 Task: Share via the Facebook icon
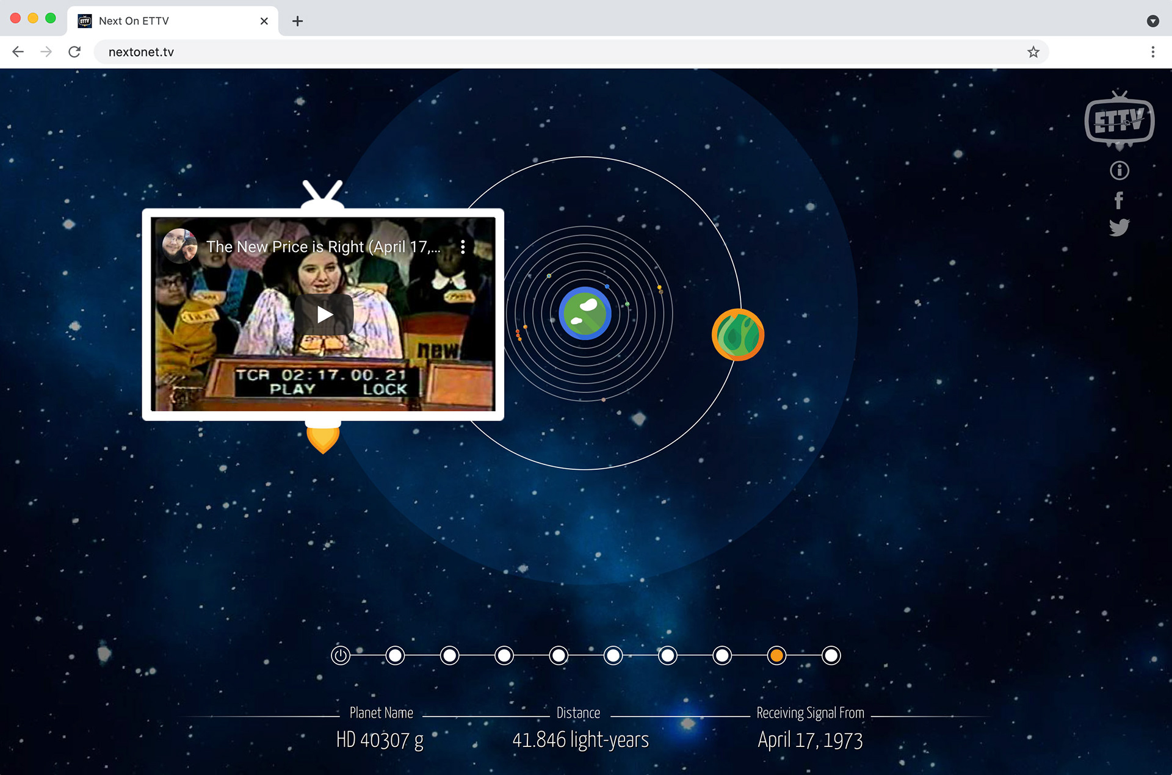coord(1119,200)
